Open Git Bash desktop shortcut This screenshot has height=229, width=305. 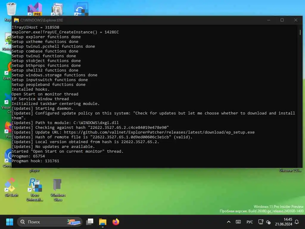coord(11,187)
